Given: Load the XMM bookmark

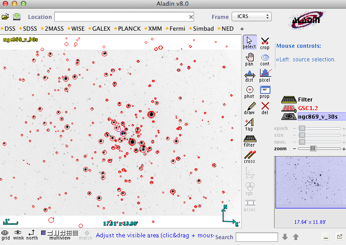Looking at the screenshot, I should pos(153,28).
